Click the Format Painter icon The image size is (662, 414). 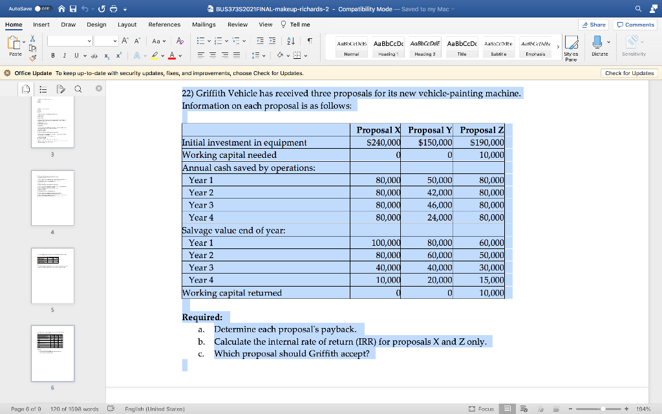pos(33,57)
